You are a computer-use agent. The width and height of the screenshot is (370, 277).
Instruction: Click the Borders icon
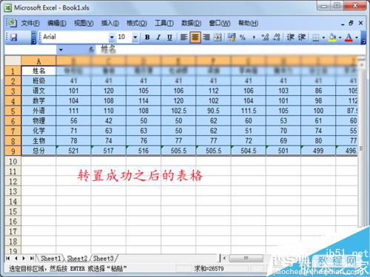pos(316,38)
